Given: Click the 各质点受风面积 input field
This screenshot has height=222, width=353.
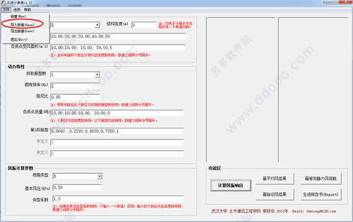Looking at the screenshot, I should [118, 48].
